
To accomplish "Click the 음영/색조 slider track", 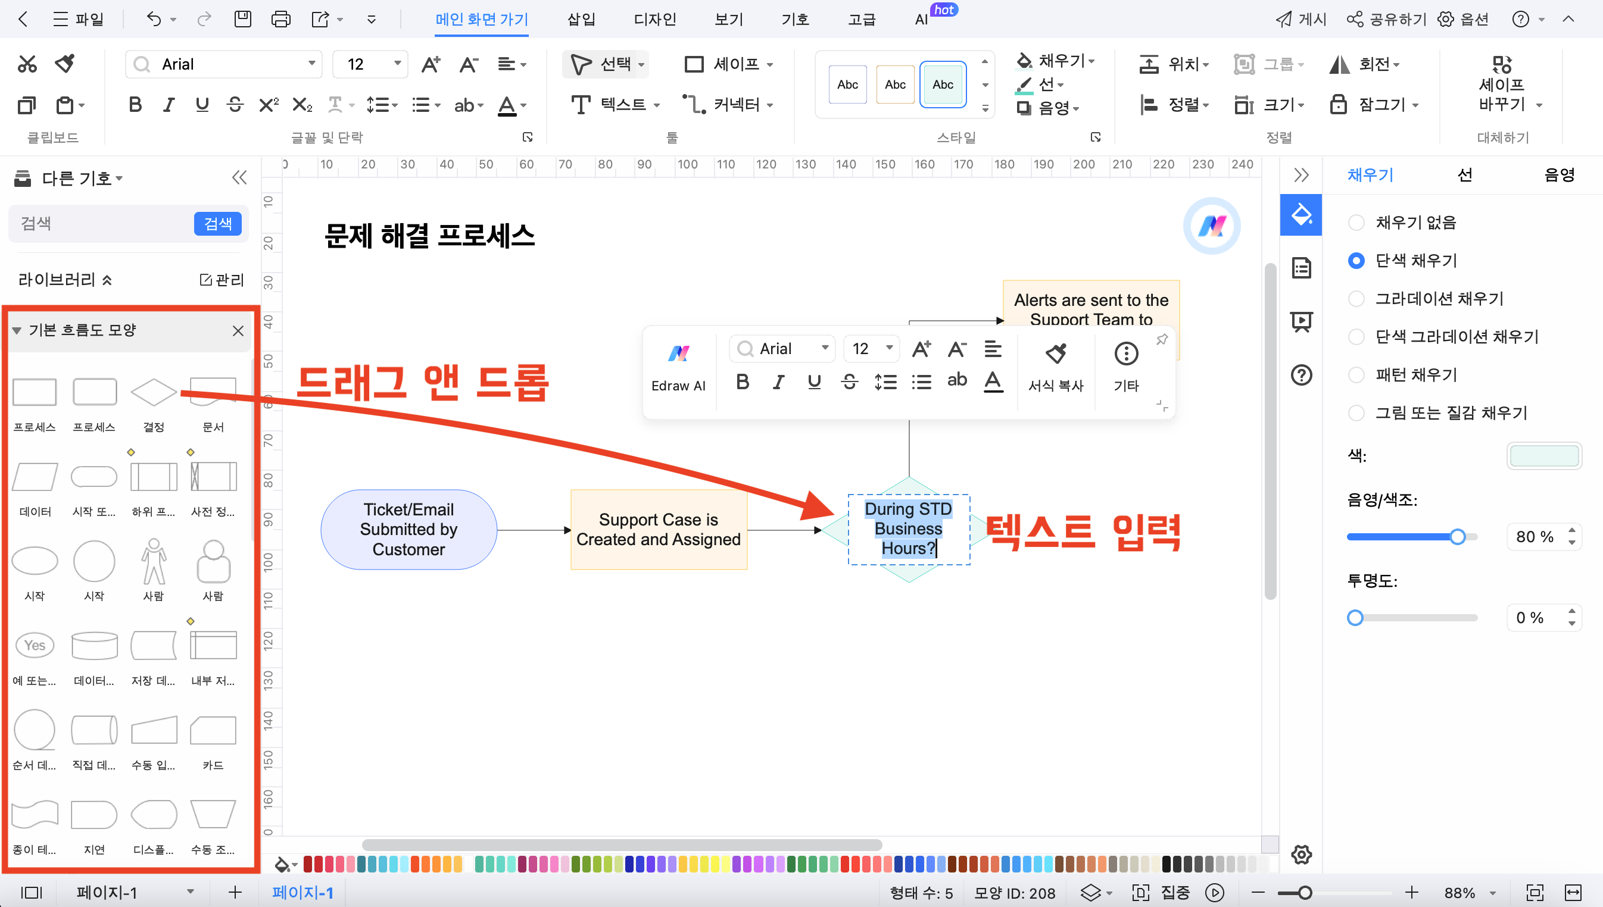I will (x=1412, y=537).
